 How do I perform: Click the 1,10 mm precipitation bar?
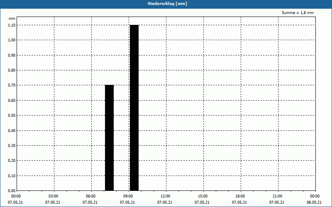click(x=134, y=108)
